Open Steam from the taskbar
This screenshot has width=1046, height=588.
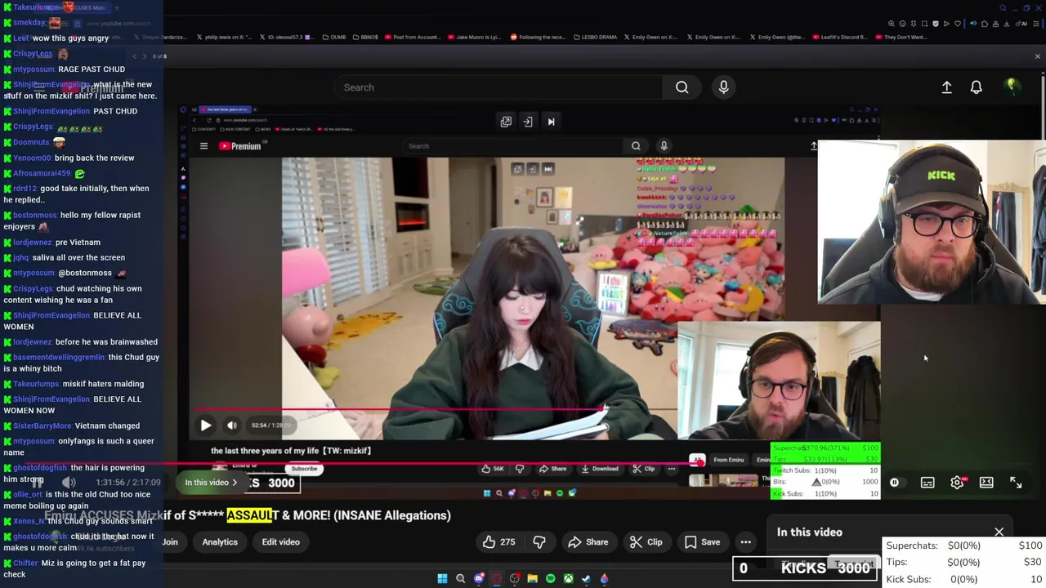click(587, 578)
